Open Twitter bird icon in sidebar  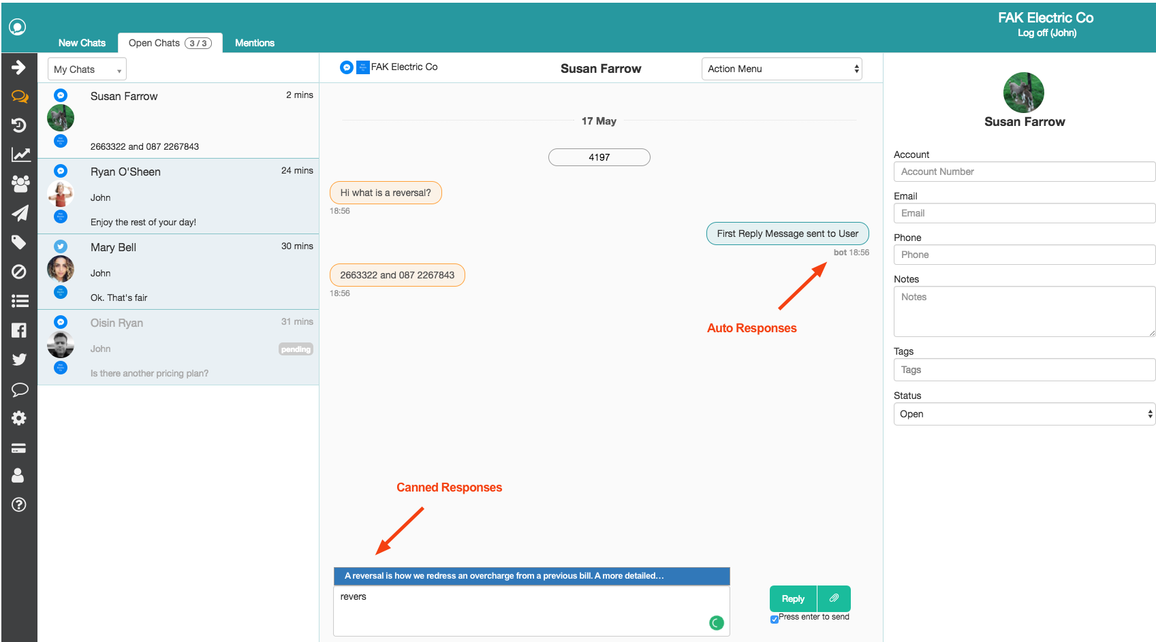(x=19, y=359)
